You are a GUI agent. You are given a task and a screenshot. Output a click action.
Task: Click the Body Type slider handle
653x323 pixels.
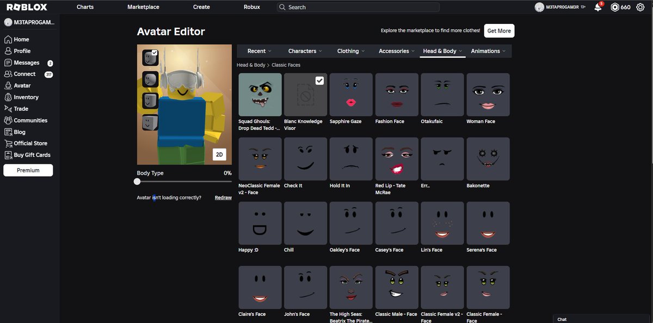pyautogui.click(x=137, y=182)
